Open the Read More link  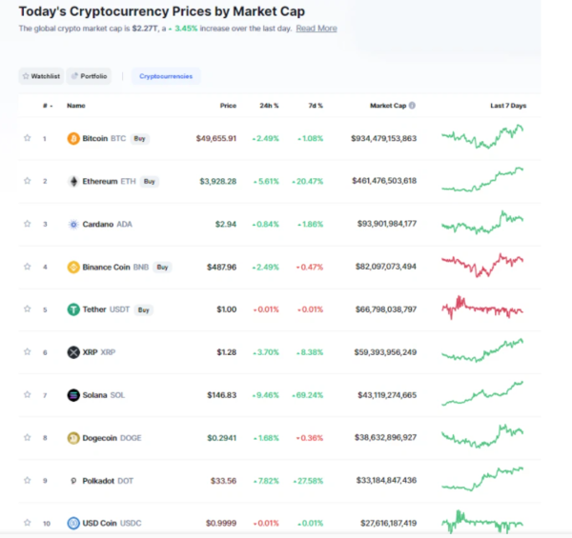coord(317,29)
